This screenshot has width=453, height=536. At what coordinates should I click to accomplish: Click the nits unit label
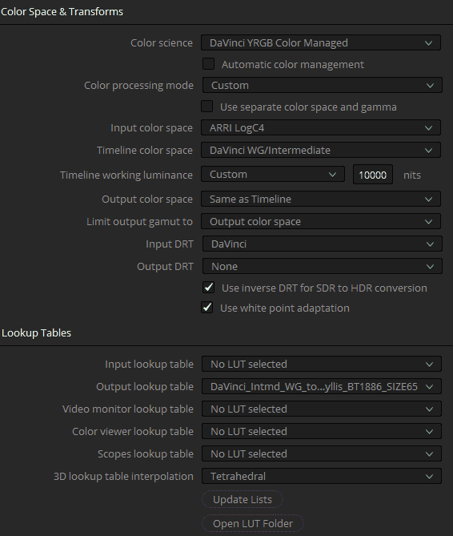click(x=412, y=175)
